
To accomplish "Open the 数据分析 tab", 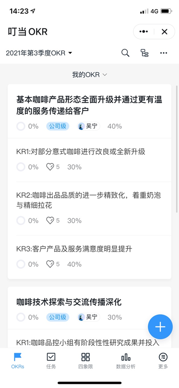I will pos(126,361).
